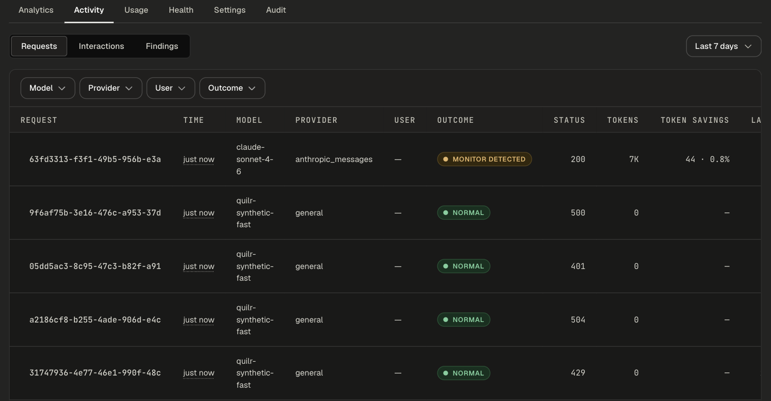Open the Settings tab
This screenshot has width=771, height=401.
tap(229, 10)
